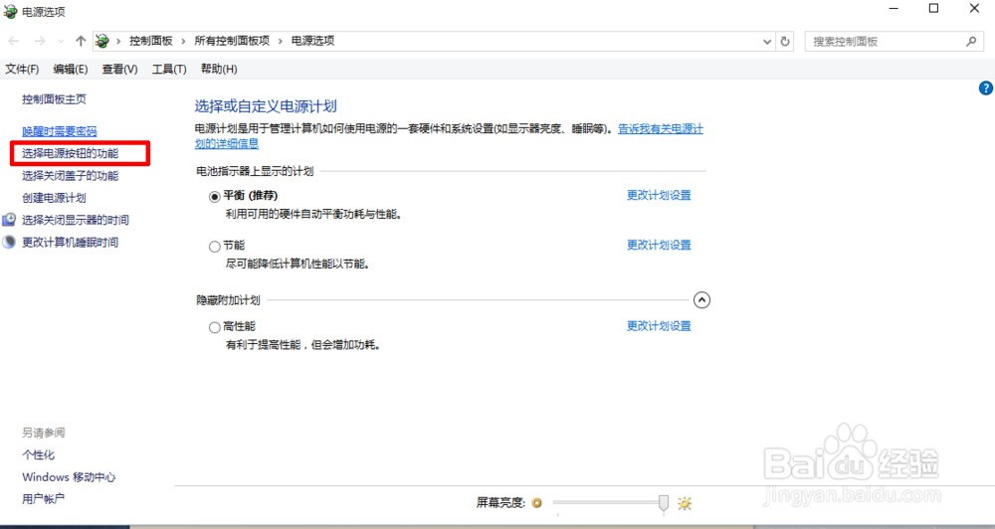Image resolution: width=995 pixels, height=529 pixels.
Task: Open the 帮助(H) menu
Action: click(219, 70)
